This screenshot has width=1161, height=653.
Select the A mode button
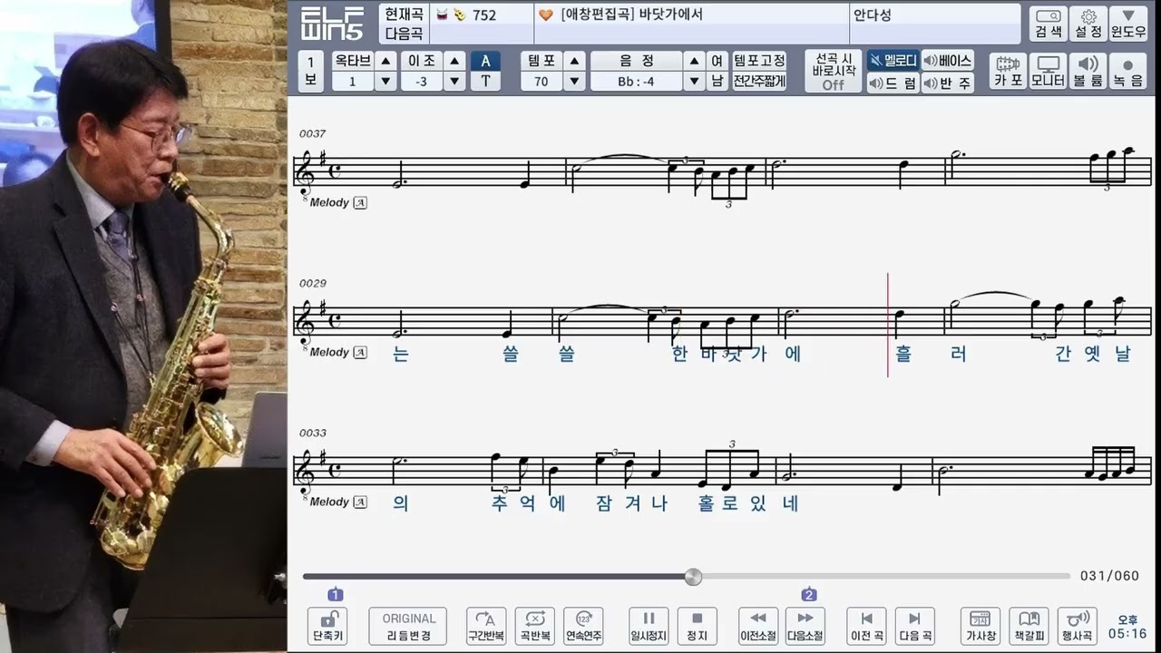pyautogui.click(x=485, y=61)
